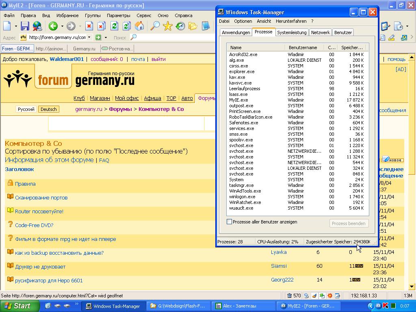
Task: Click the new blank page icon in MyIE2 toolbar
Action: tap(7, 26)
